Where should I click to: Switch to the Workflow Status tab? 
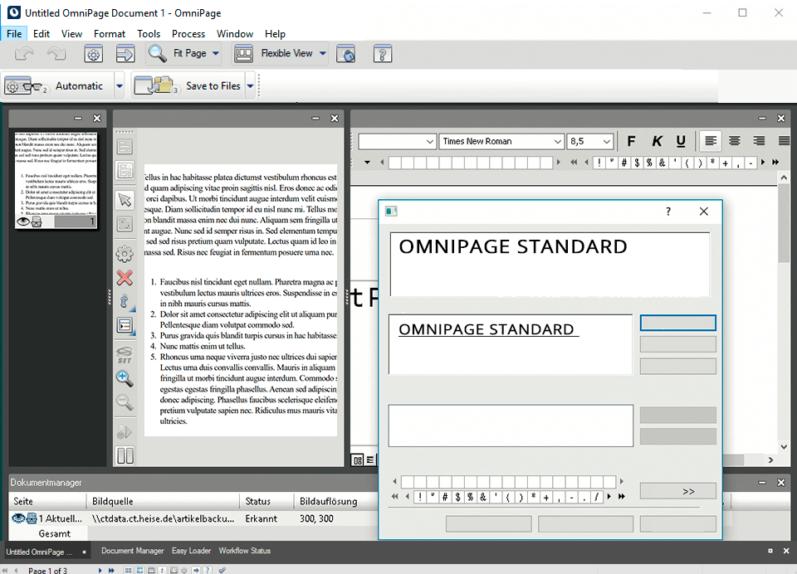245,551
